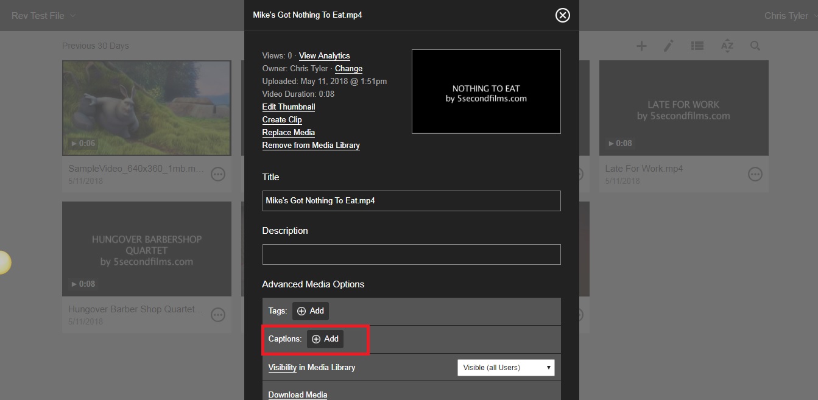Click the ellipsis menu on SampleVideo_640x360_1mb
The height and width of the screenshot is (400, 818).
point(217,174)
